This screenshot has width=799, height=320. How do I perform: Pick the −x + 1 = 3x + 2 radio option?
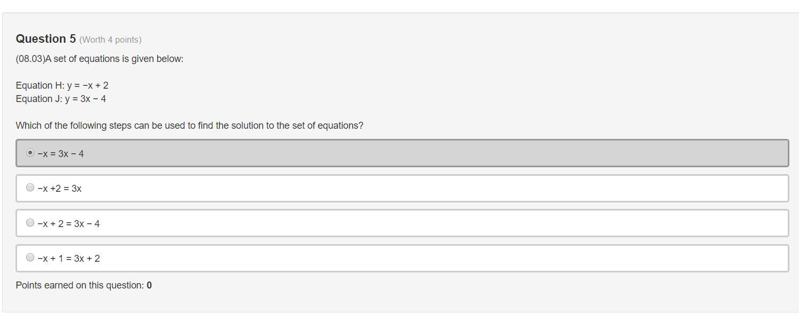[x=30, y=257]
